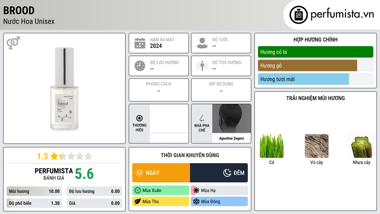Choose the Mùa Hạ season bar
Image resolution: width=380 pixels, height=214 pixels.
tap(219, 191)
